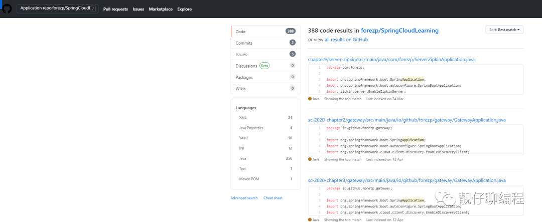Open Issues in the top navigation bar
The image size is (542, 222).
[139, 10]
